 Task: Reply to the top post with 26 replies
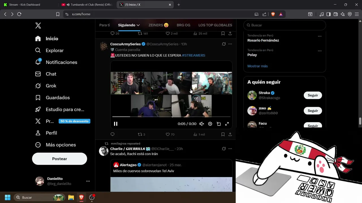point(115,33)
